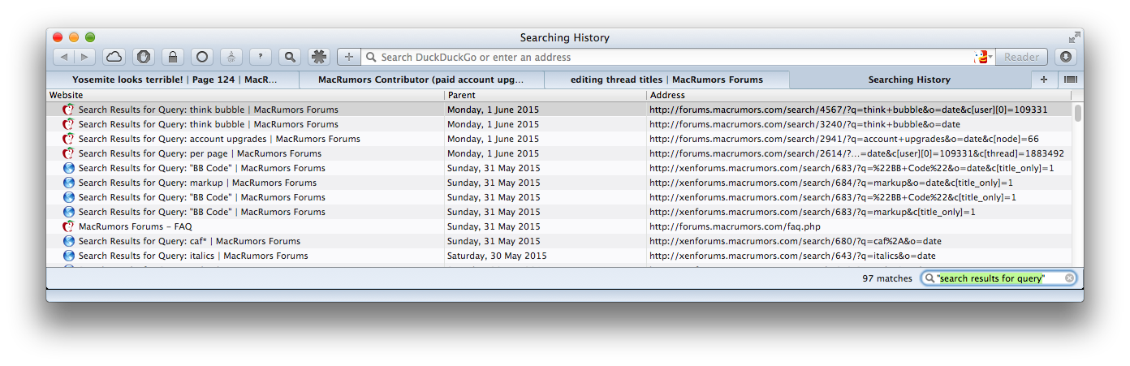
Task: Switch to MacRumors Contributor tab
Action: 421,80
